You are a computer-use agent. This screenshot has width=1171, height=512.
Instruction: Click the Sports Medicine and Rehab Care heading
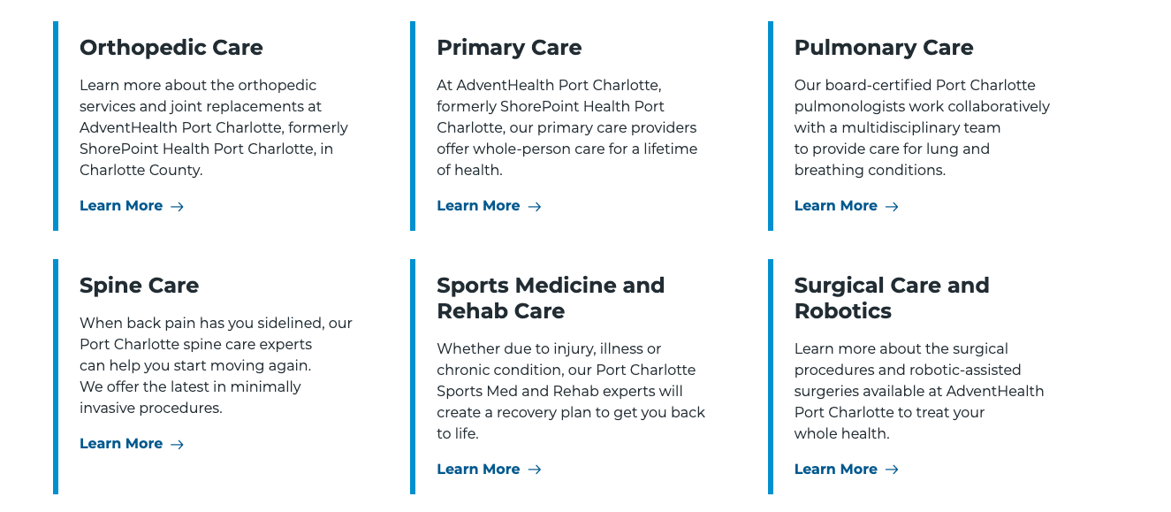pos(550,298)
